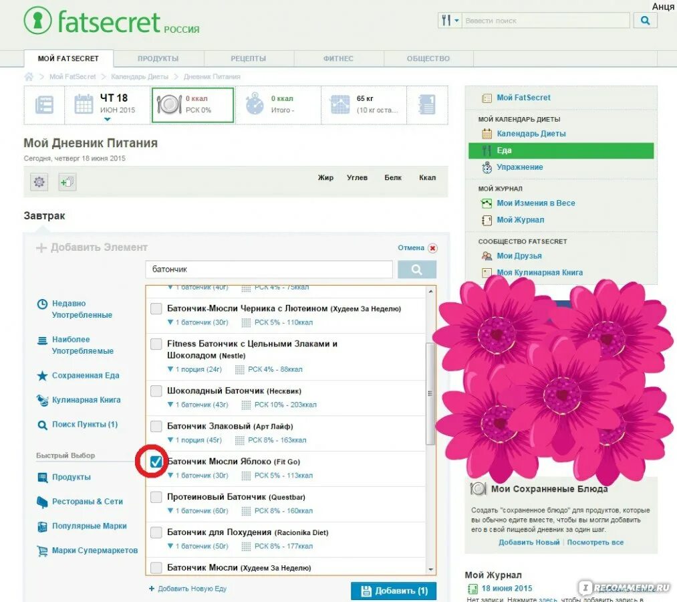Switch to the ФИТНЕС tab
Viewport: 677px width, 602px height.
(x=338, y=58)
